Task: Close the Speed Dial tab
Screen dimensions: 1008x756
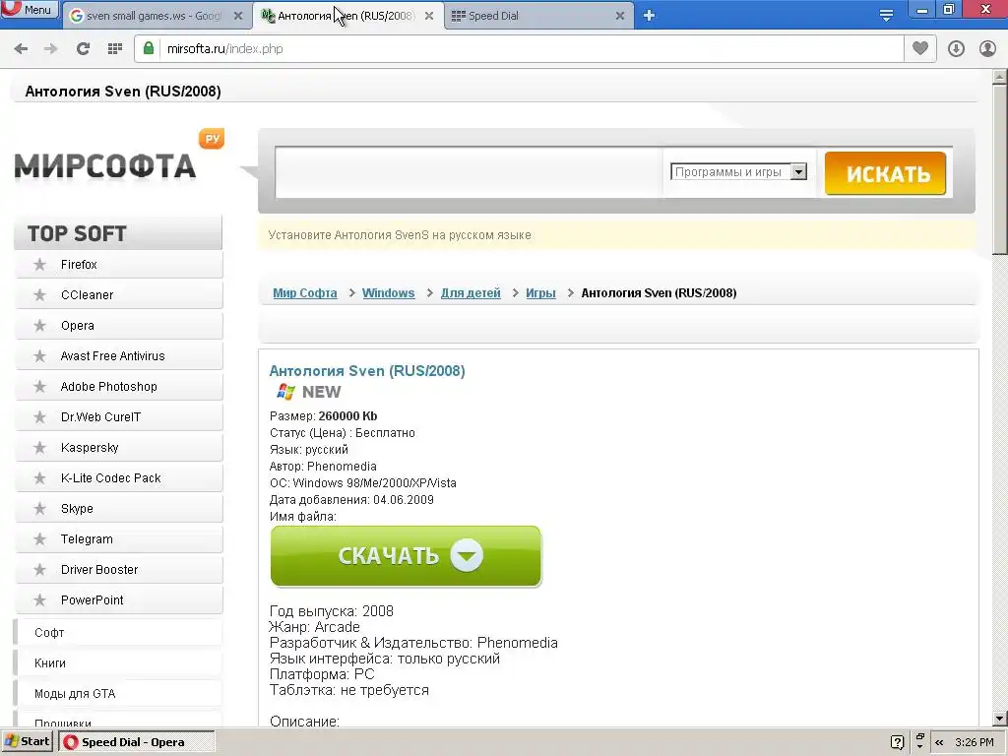Action: [x=620, y=16]
